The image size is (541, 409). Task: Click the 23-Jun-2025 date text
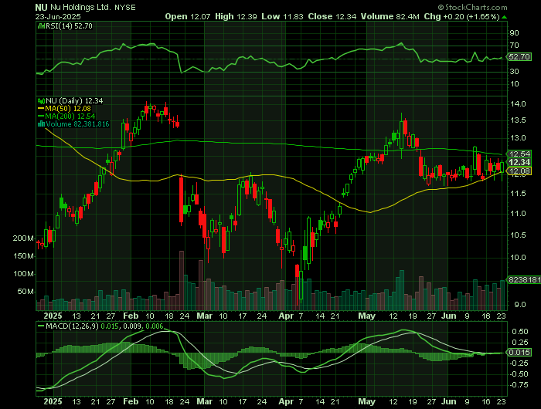click(x=58, y=16)
